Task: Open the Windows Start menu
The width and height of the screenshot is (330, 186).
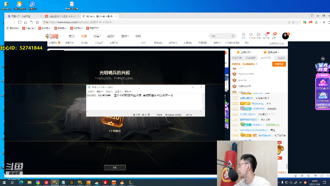Action: pos(4,183)
